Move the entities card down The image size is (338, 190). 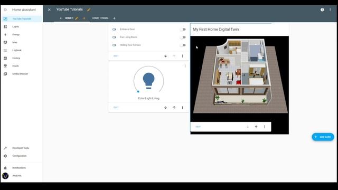[x=165, y=56]
